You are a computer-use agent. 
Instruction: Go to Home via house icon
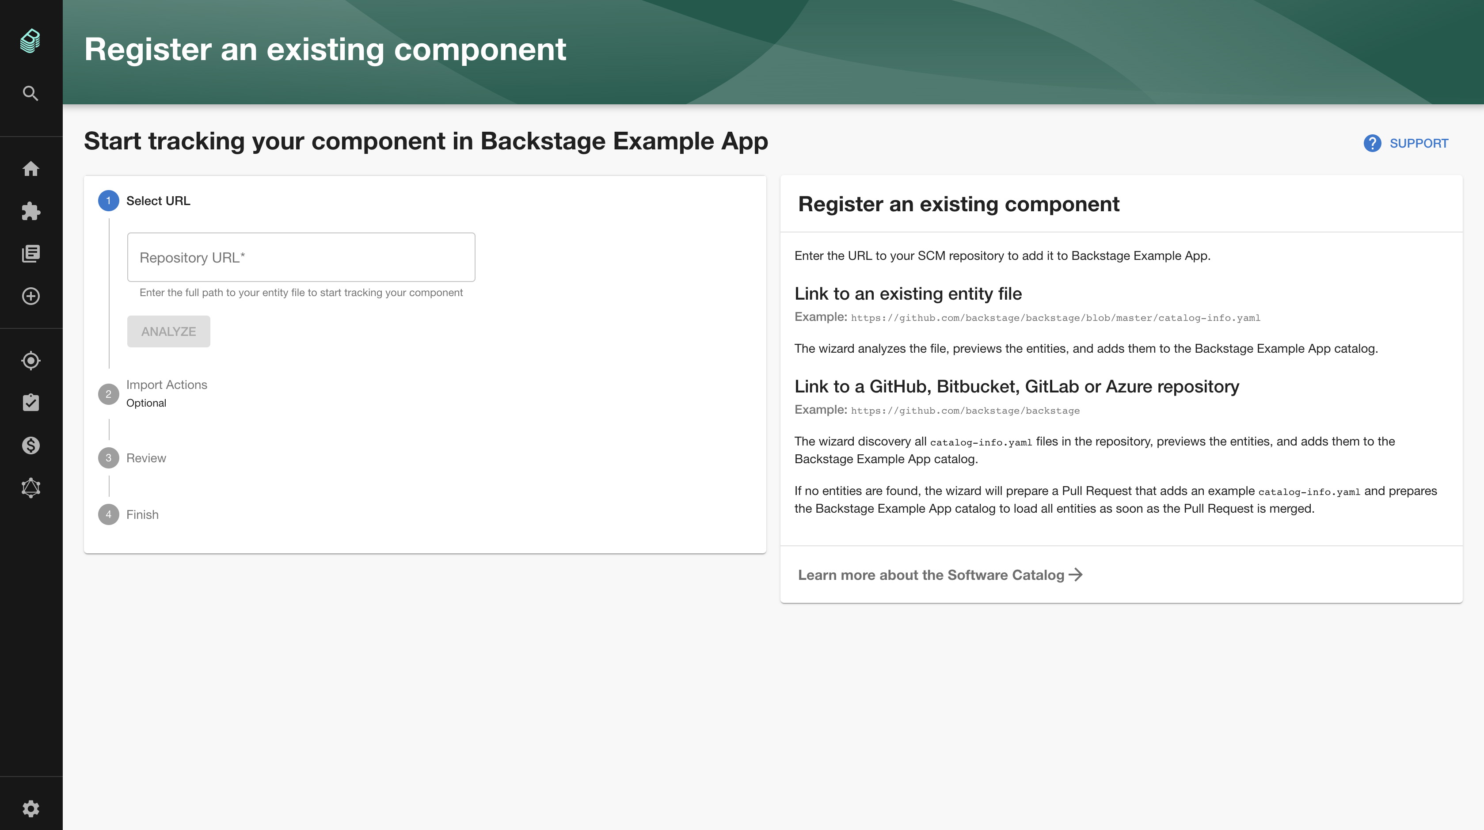(x=30, y=169)
